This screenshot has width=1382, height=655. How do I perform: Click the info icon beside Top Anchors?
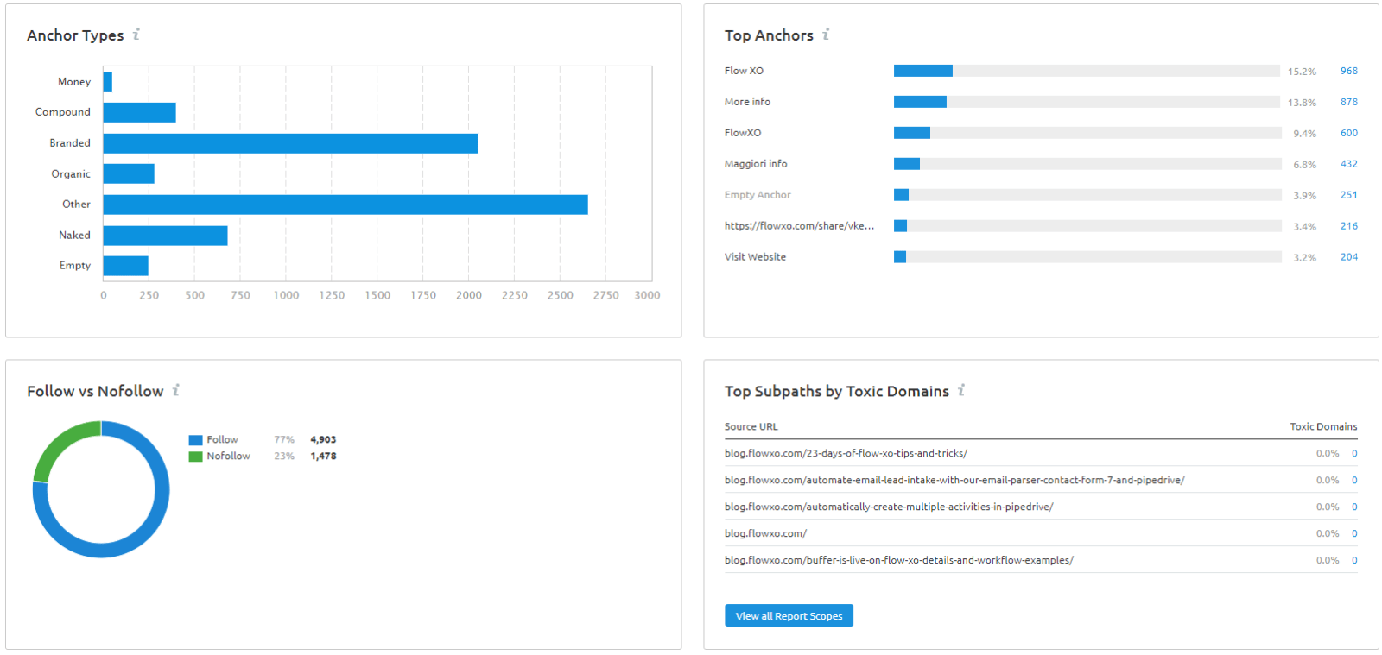tap(826, 35)
